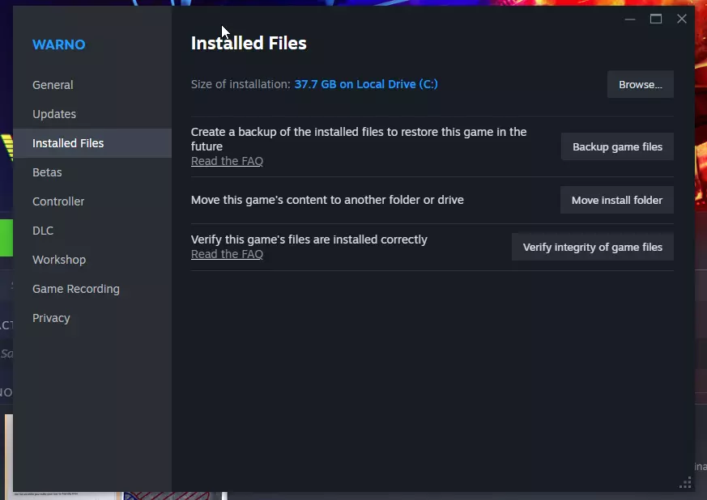707x500 pixels.
Task: Click the 37.7 GB on Local Drive link
Action: pyautogui.click(x=366, y=84)
